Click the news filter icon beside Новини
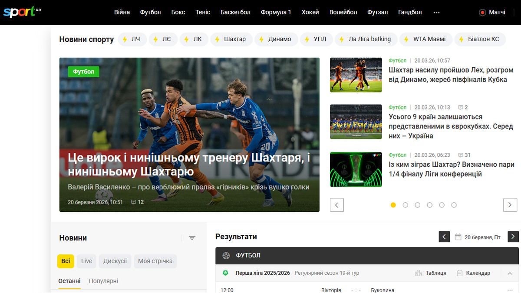This screenshot has width=521, height=293. [x=192, y=238]
